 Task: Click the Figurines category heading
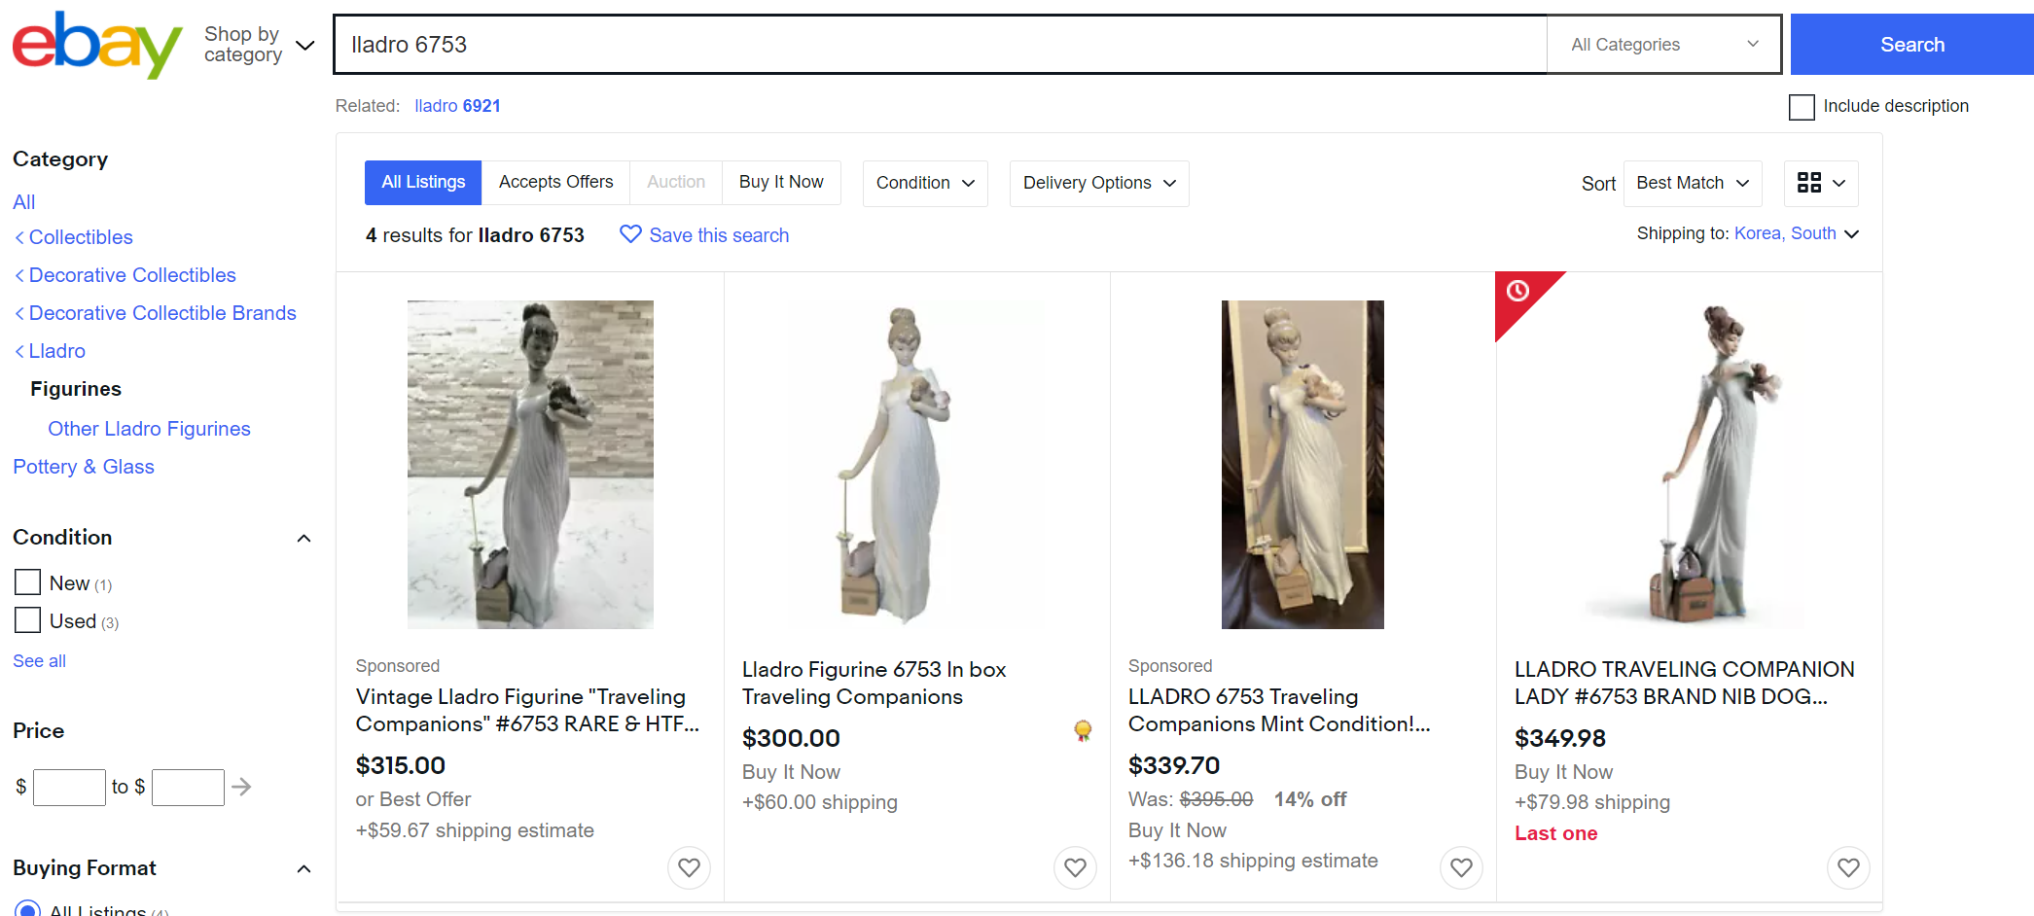[76, 389]
